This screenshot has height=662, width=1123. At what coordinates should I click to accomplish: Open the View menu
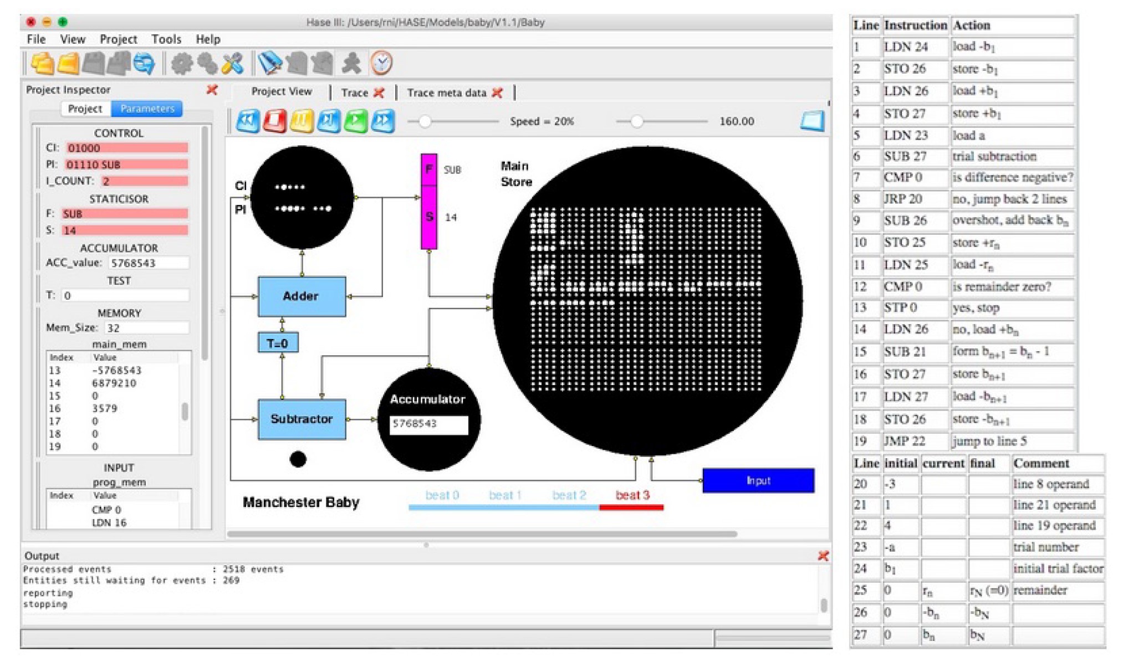[73, 39]
